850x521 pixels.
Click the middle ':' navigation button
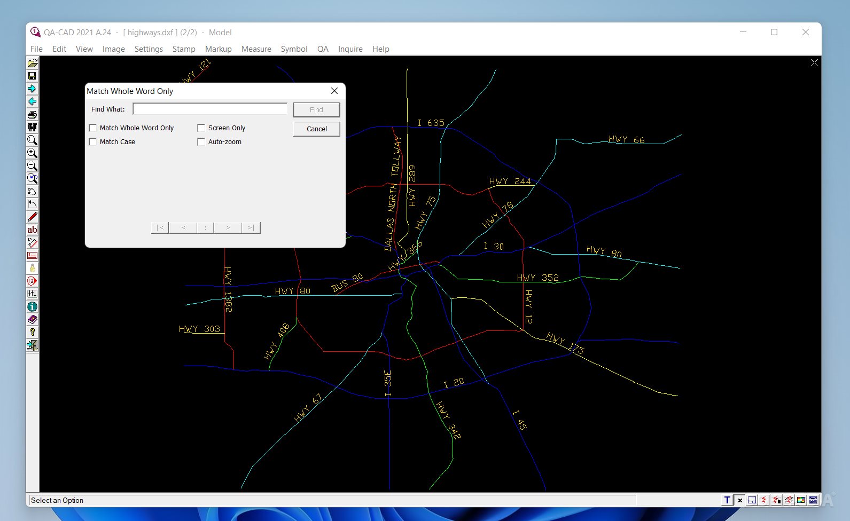206,228
